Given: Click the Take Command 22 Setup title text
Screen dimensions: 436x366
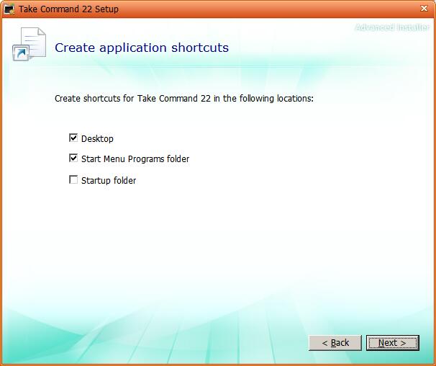Looking at the screenshot, I should point(68,9).
